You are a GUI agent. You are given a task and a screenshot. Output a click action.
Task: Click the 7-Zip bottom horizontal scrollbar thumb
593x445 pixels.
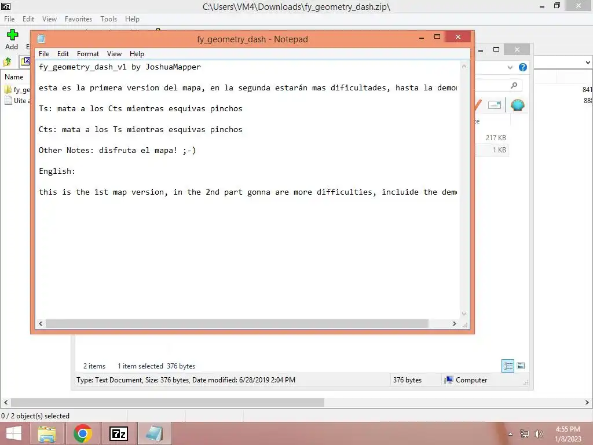(167, 402)
